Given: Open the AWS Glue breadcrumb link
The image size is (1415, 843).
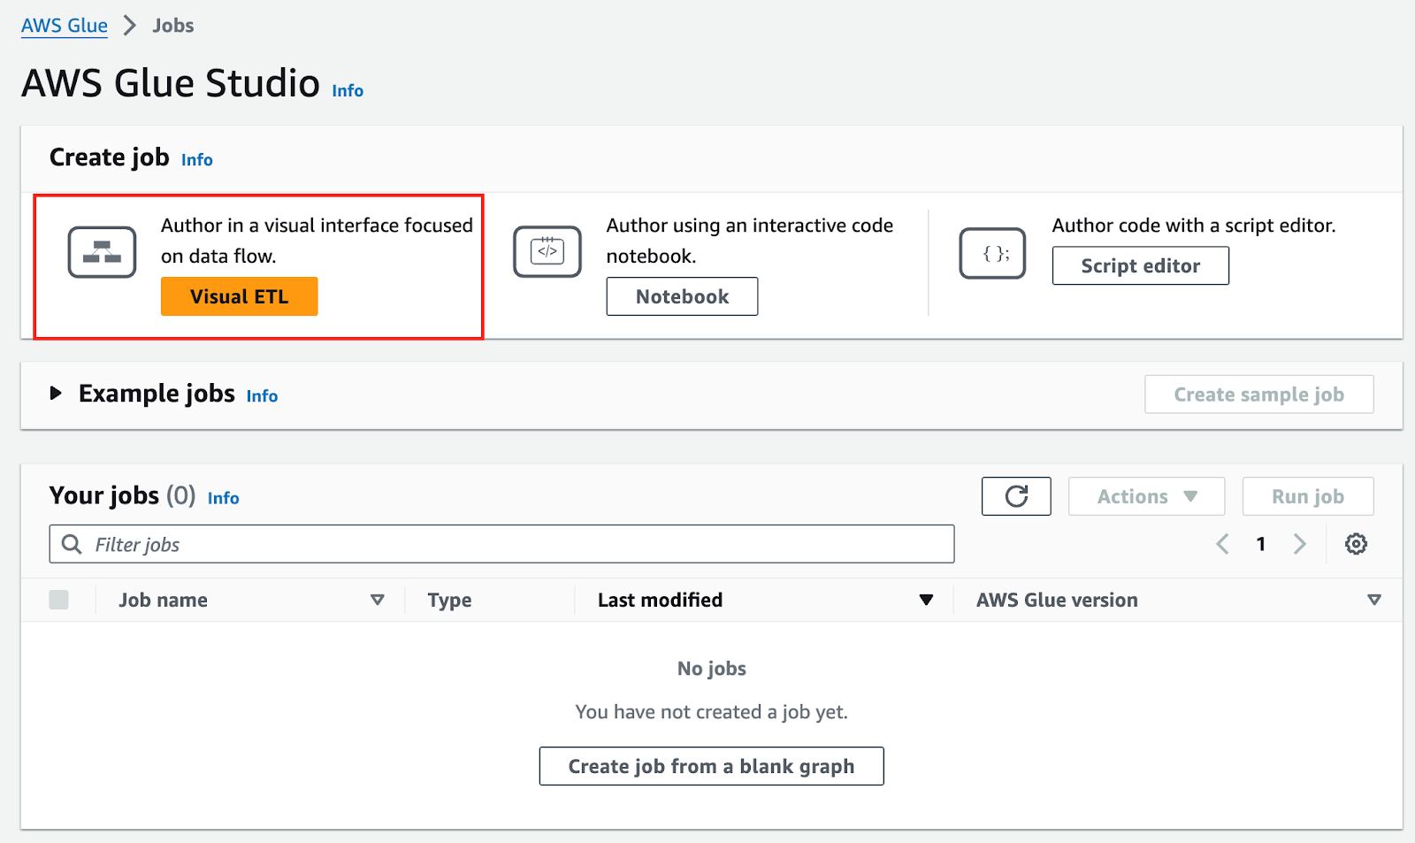Looking at the screenshot, I should 65,26.
